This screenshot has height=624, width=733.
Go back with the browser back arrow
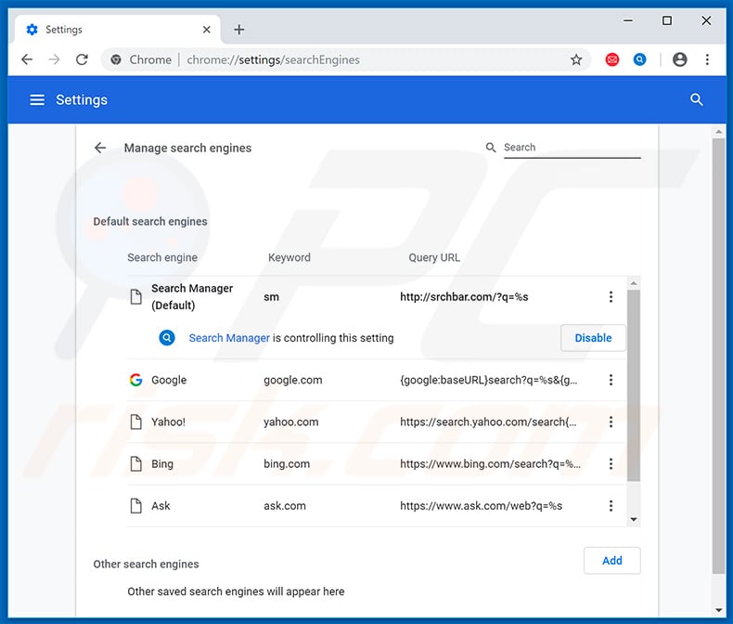(27, 59)
